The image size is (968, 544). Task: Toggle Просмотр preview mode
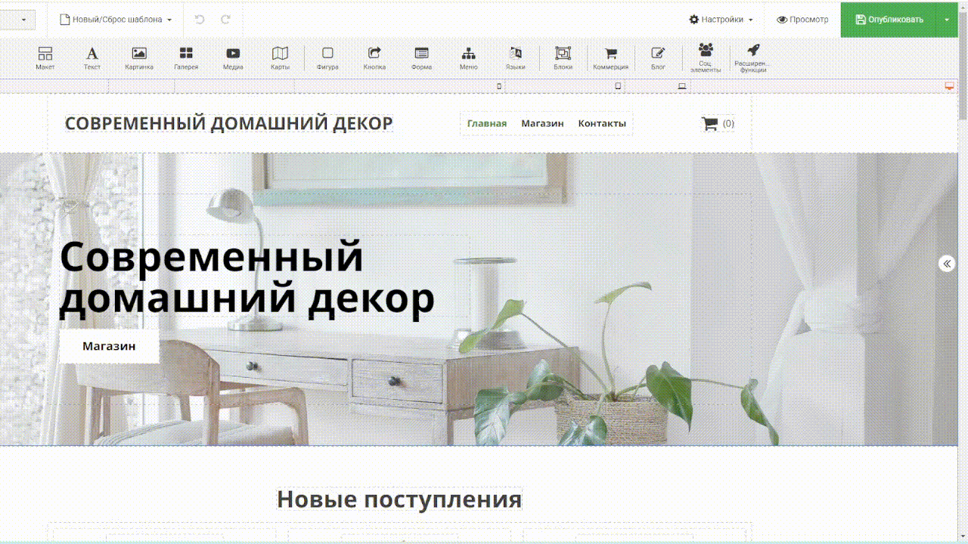[802, 20]
